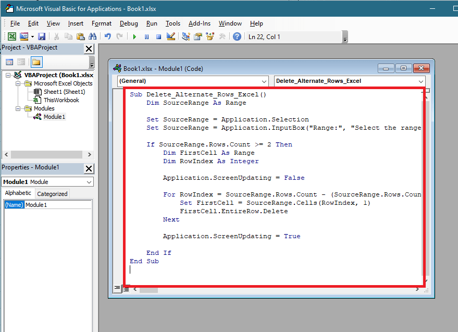Viewport: 458px width, 332px height.
Task: Select ThisWorkbook in project tree
Action: point(61,100)
